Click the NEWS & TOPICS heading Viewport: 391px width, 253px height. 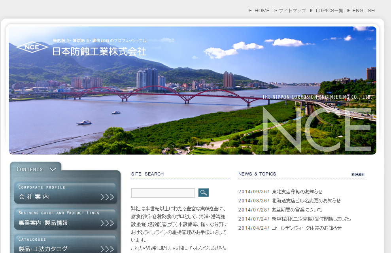pos(257,174)
